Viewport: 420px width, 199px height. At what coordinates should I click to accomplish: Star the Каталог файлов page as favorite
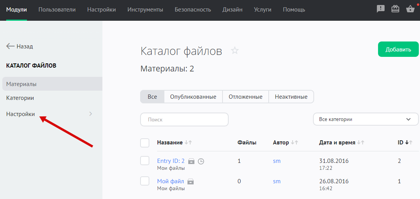point(234,51)
